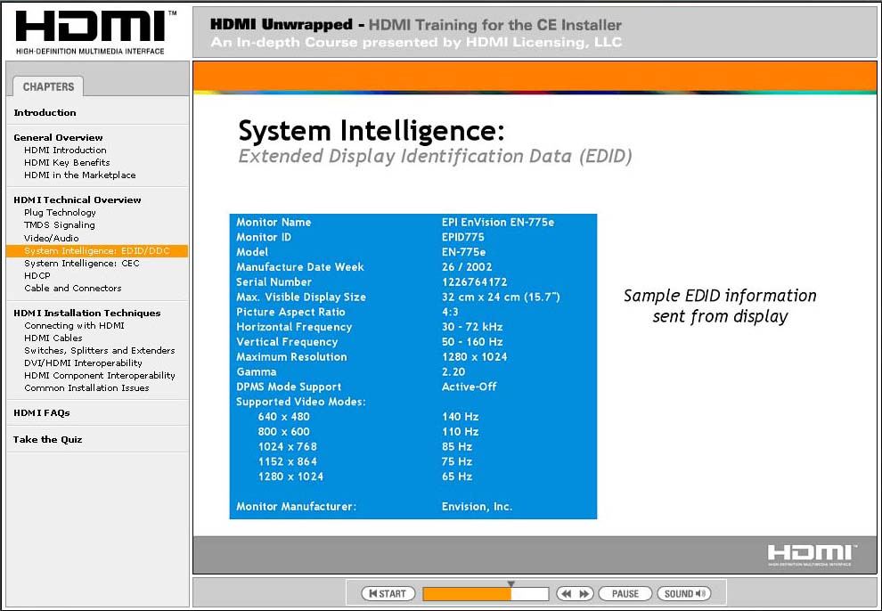The height and width of the screenshot is (611, 882).
Task: Go to the Introduction chapter
Action: coord(45,112)
